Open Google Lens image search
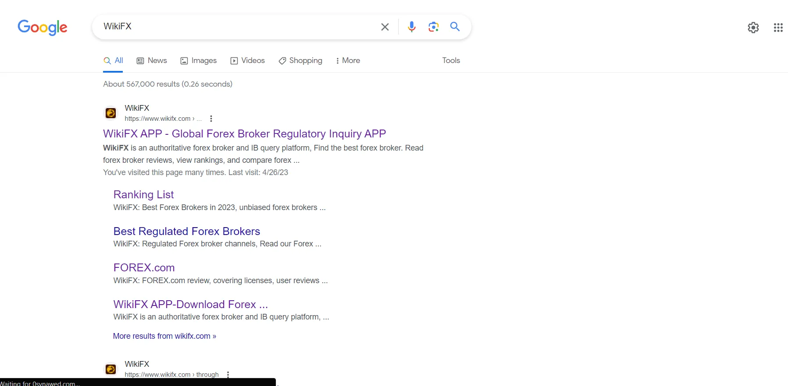The height and width of the screenshot is (386, 788). (x=434, y=27)
